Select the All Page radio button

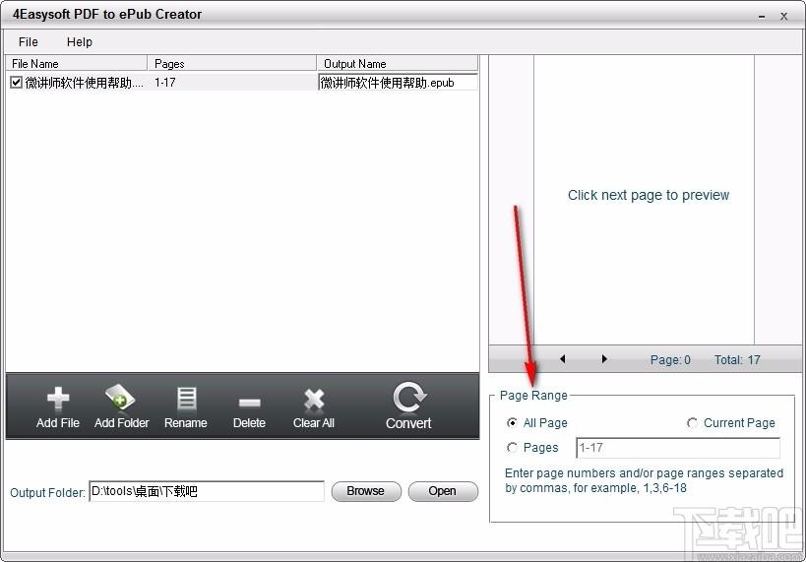(x=512, y=422)
